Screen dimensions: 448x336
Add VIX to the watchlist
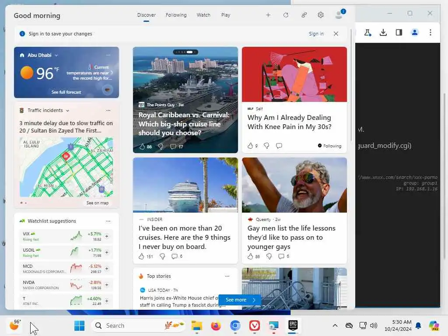(x=107, y=236)
